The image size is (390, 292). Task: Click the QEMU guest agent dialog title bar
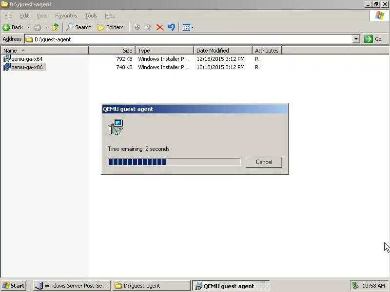[x=195, y=109]
